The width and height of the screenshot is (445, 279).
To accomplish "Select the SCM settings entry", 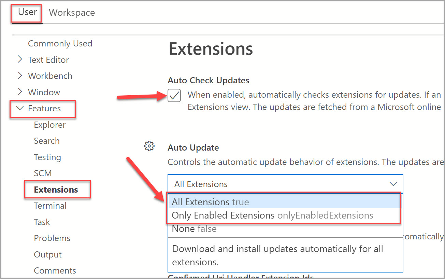I will click(x=43, y=173).
